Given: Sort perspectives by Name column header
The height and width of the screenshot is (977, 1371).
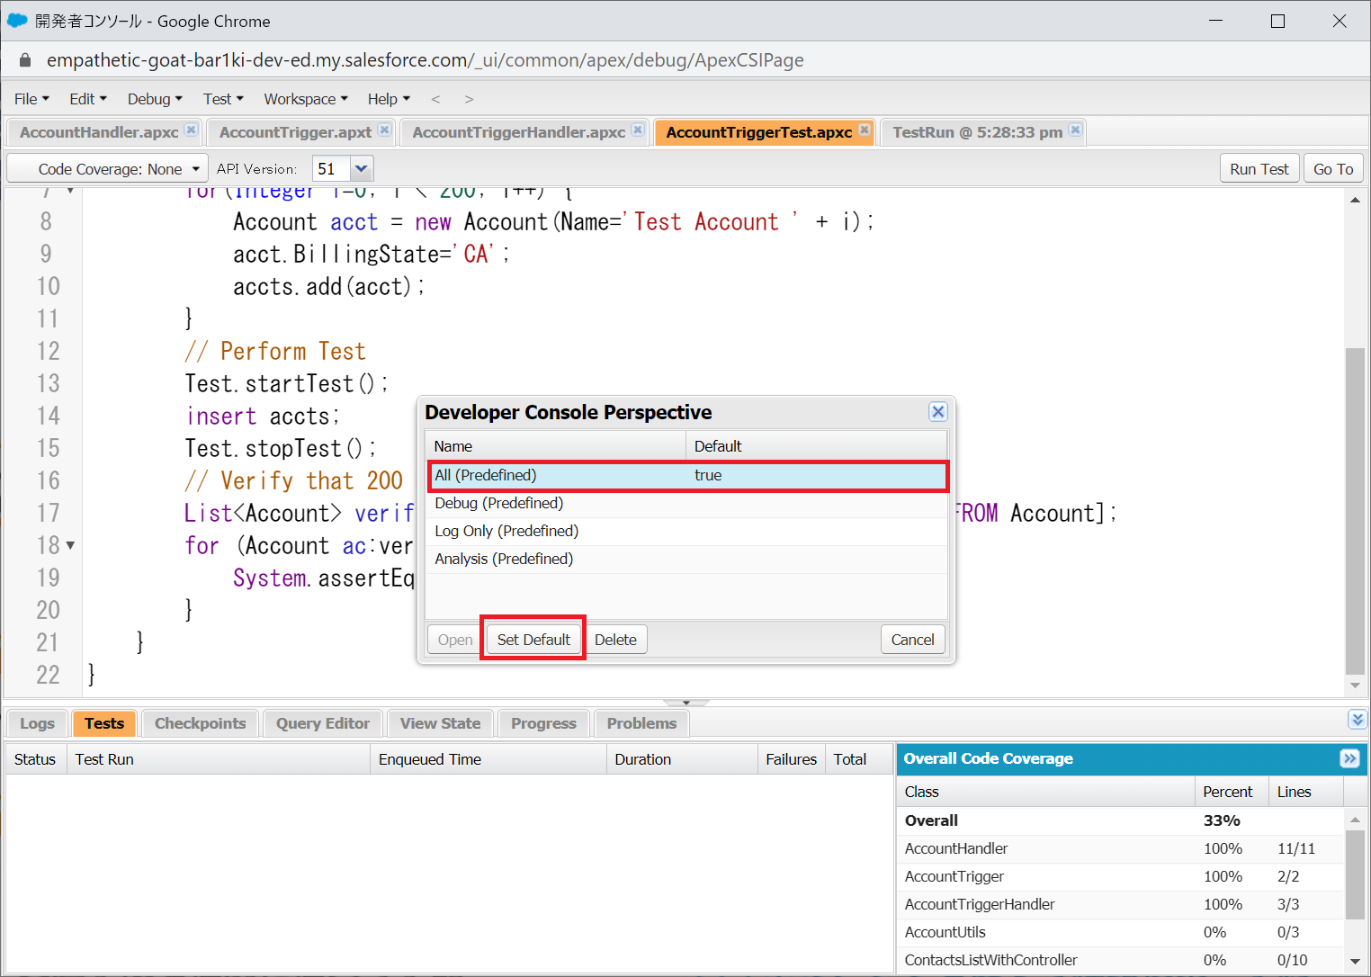Looking at the screenshot, I should coord(556,446).
